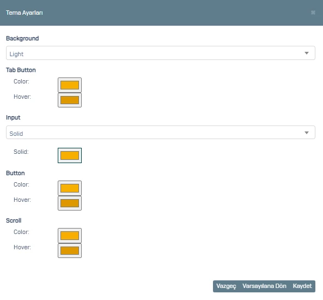
Task: Click the Scroll section heading
Action: coord(14,220)
